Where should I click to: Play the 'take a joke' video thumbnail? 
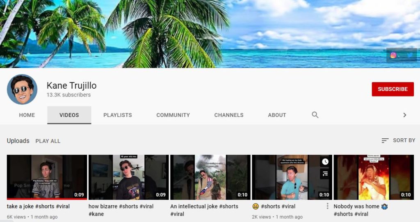(47, 177)
